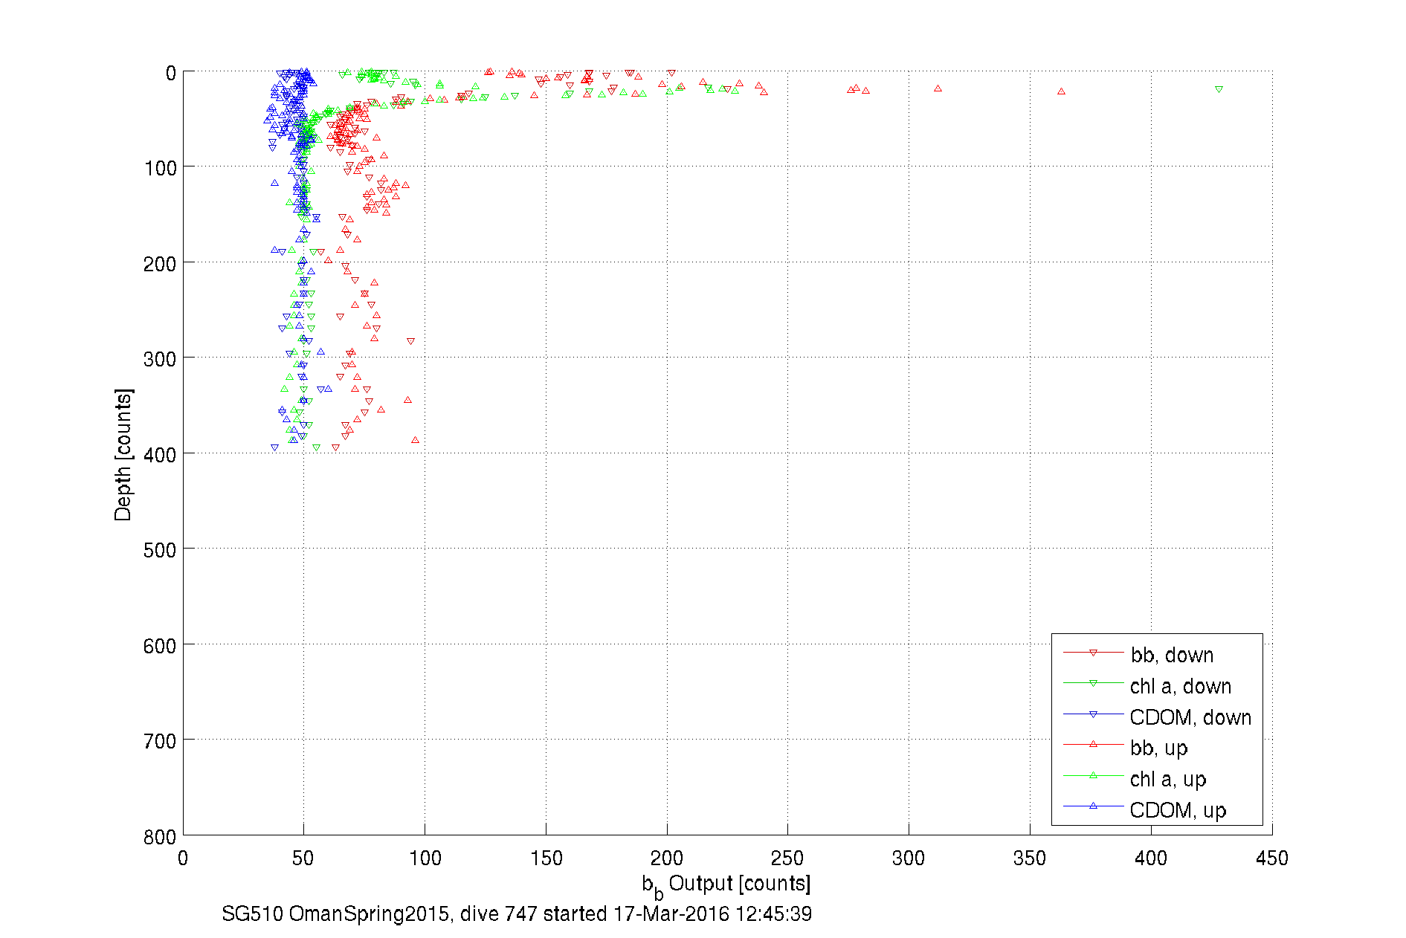The image size is (1406, 938).
Task: Click the green up-triangle legend marker for chl a
Action: coord(1093,775)
